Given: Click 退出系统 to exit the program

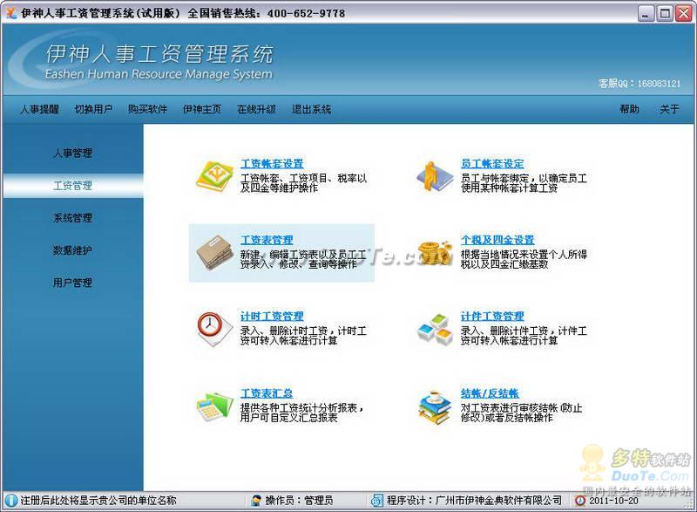Looking at the screenshot, I should point(311,110).
